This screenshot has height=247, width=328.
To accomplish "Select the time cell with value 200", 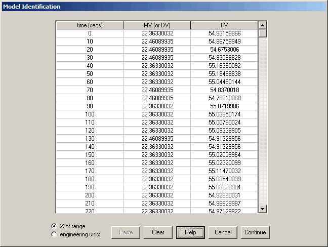I will [89, 195].
